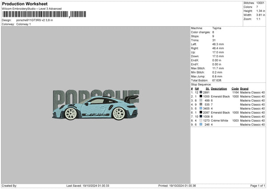The height and width of the screenshot is (189, 267).
Task: Click the black swatch beside 2087 Emerald Black
Action: (201, 112)
